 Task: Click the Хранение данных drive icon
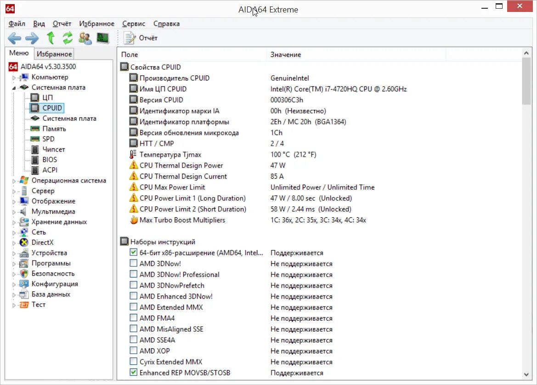24,222
